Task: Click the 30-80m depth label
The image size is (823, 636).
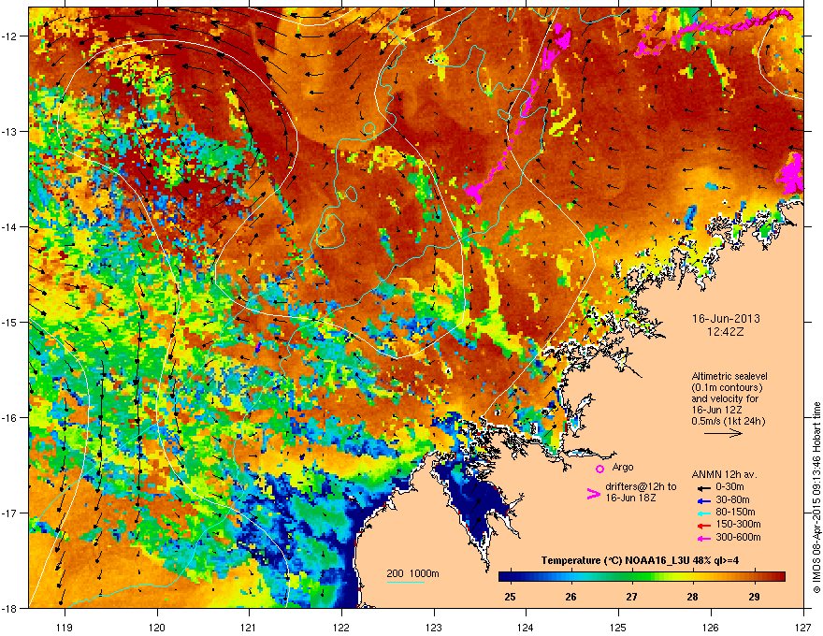Action: coord(732,499)
